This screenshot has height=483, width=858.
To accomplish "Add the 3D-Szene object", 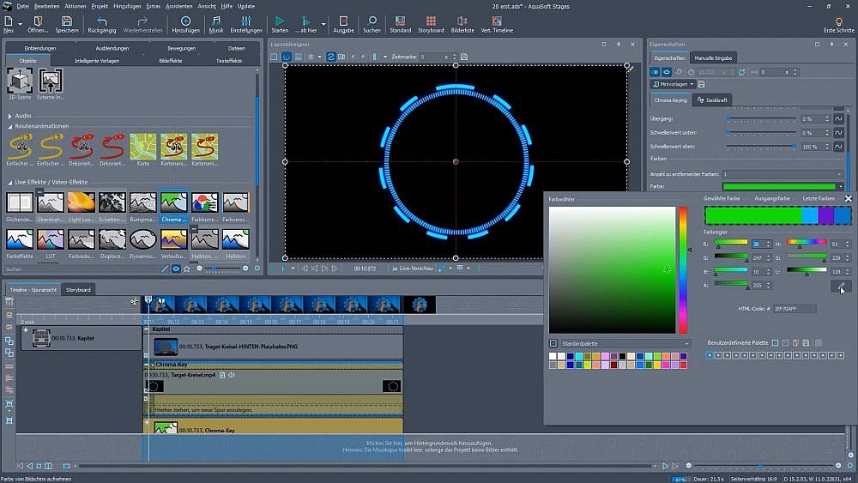I will pos(20,82).
